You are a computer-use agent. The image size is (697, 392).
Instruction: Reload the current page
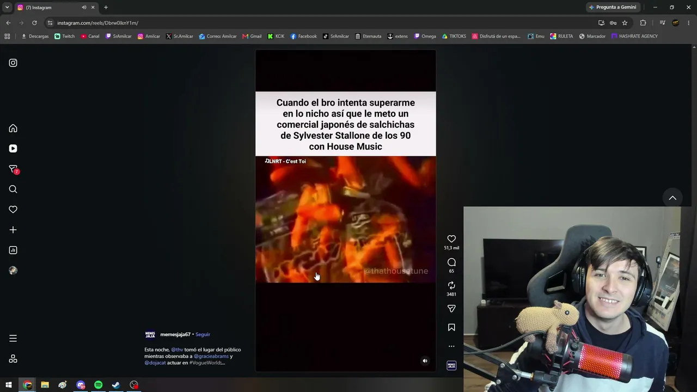34,23
